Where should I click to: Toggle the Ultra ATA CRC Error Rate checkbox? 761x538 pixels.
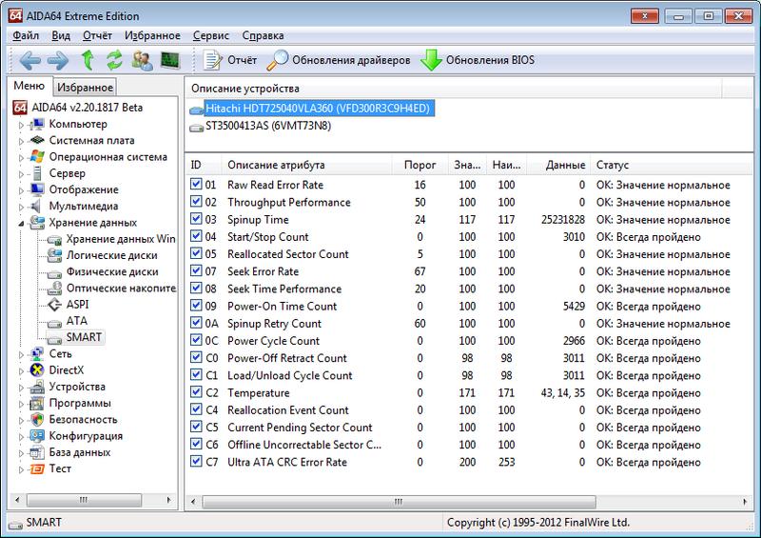[x=196, y=461]
